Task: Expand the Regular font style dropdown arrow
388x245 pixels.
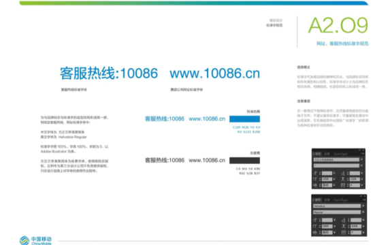Action: pyautogui.click(x=363, y=212)
